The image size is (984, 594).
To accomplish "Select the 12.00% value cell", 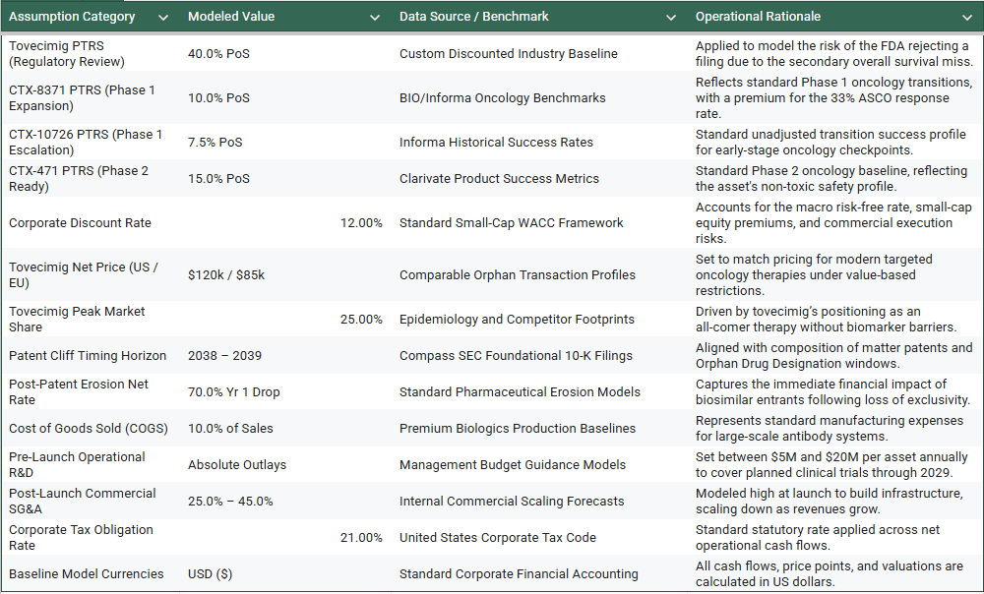I will click(285, 223).
